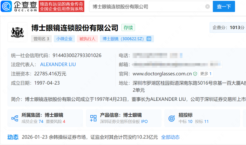Screen dimensions: 246x145
Task: Open the 所属集团：博士眼镜 card
Action: point(45,118)
